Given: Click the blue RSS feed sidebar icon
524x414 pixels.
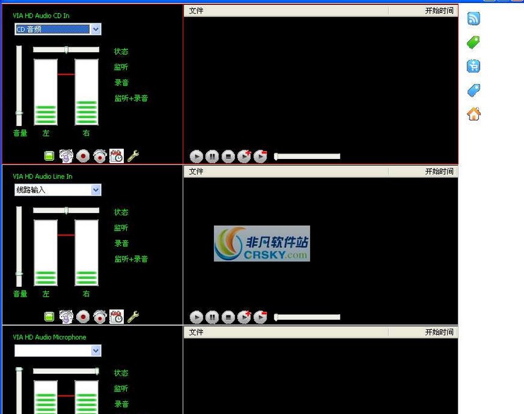Looking at the screenshot, I should [x=473, y=18].
